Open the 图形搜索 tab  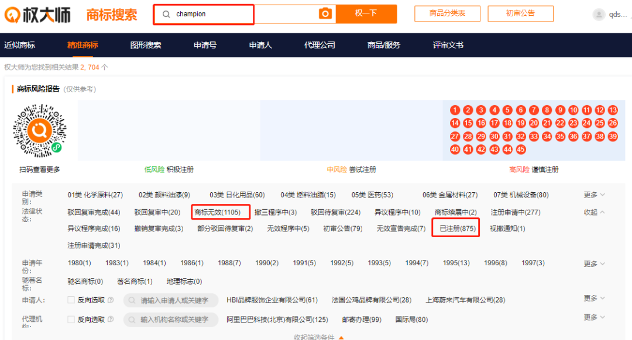tap(146, 45)
